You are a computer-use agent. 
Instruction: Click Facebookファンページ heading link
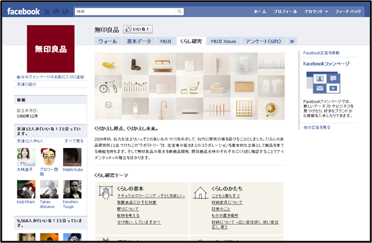point(326,64)
